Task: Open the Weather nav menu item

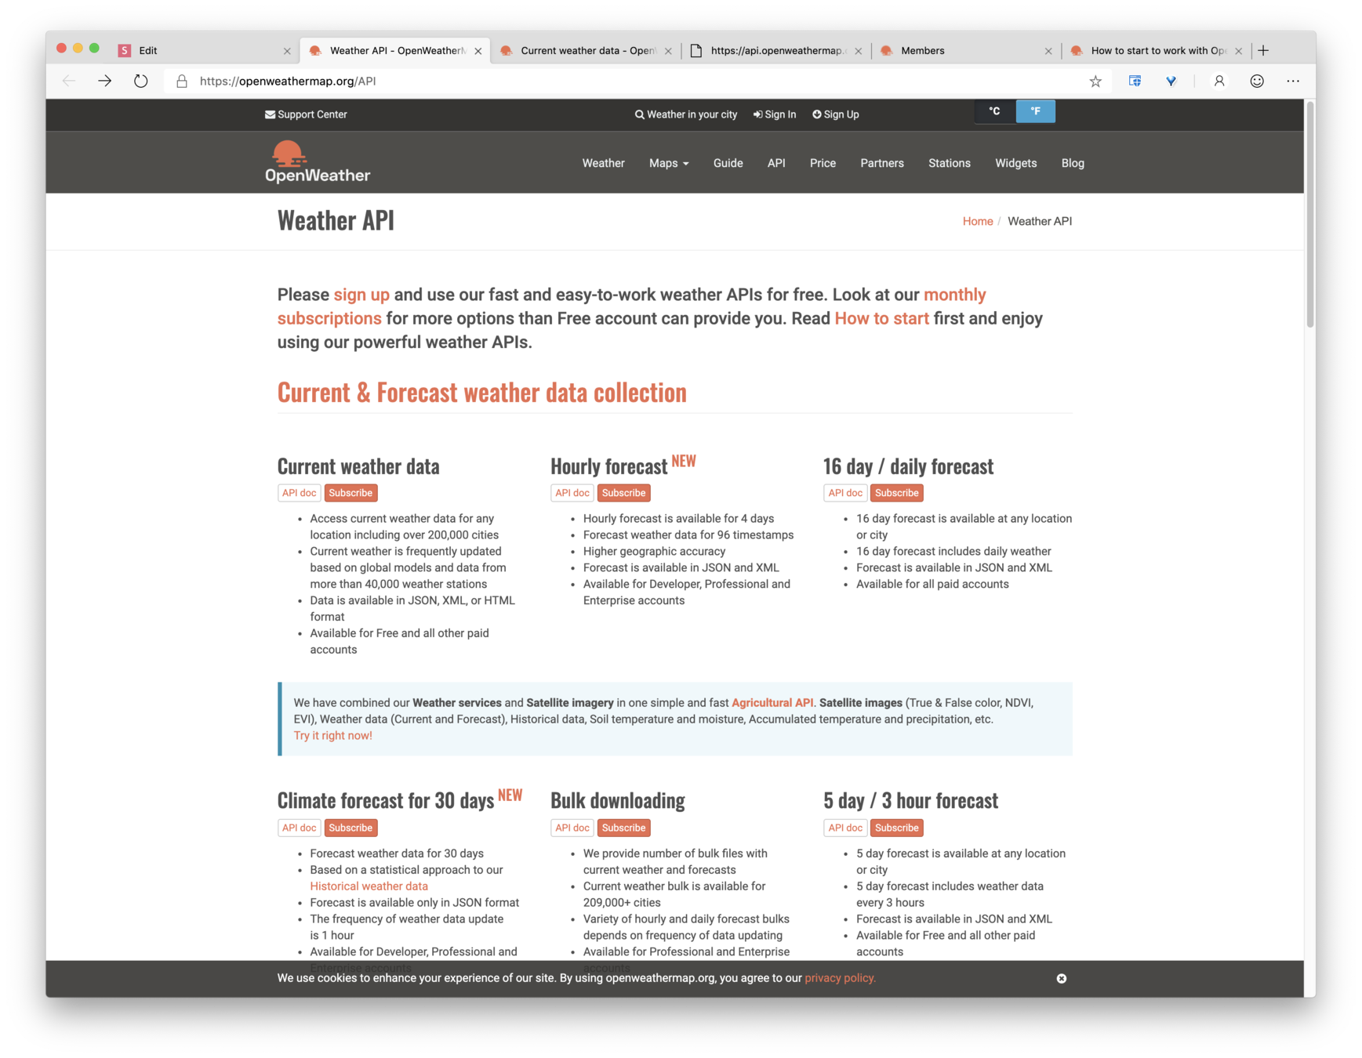Action: pos(603,163)
